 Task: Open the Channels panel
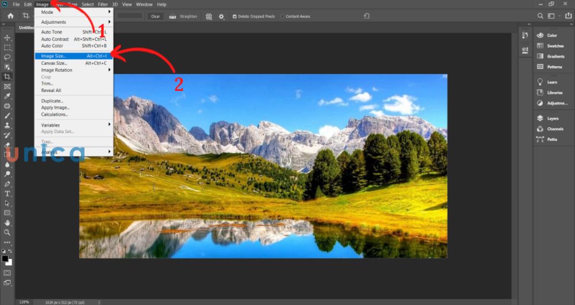click(550, 129)
